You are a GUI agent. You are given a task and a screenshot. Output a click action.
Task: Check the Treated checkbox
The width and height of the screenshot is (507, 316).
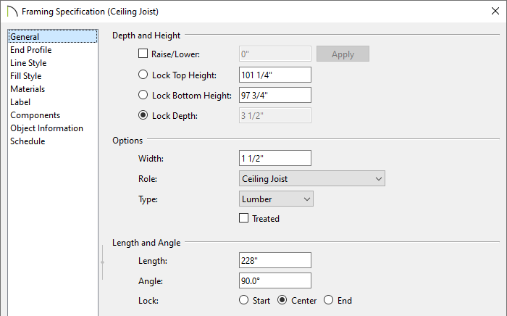[244, 218]
